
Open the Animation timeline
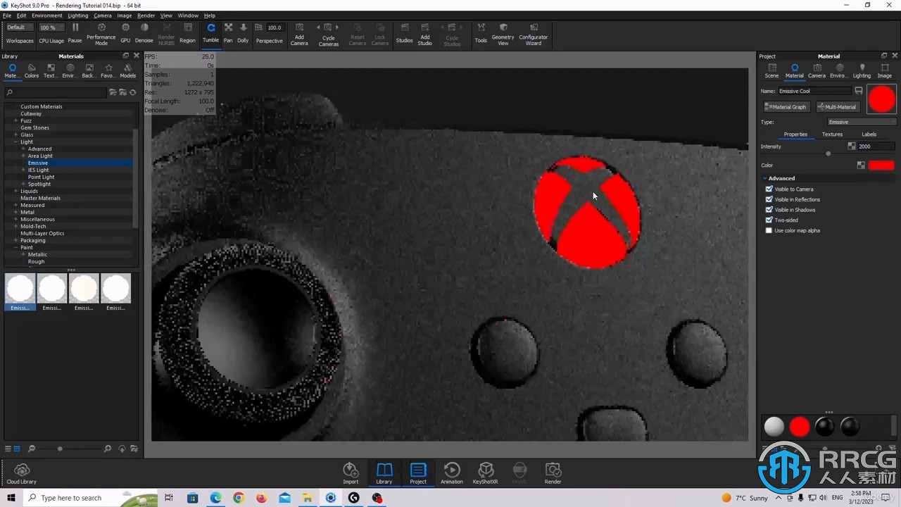(x=452, y=472)
